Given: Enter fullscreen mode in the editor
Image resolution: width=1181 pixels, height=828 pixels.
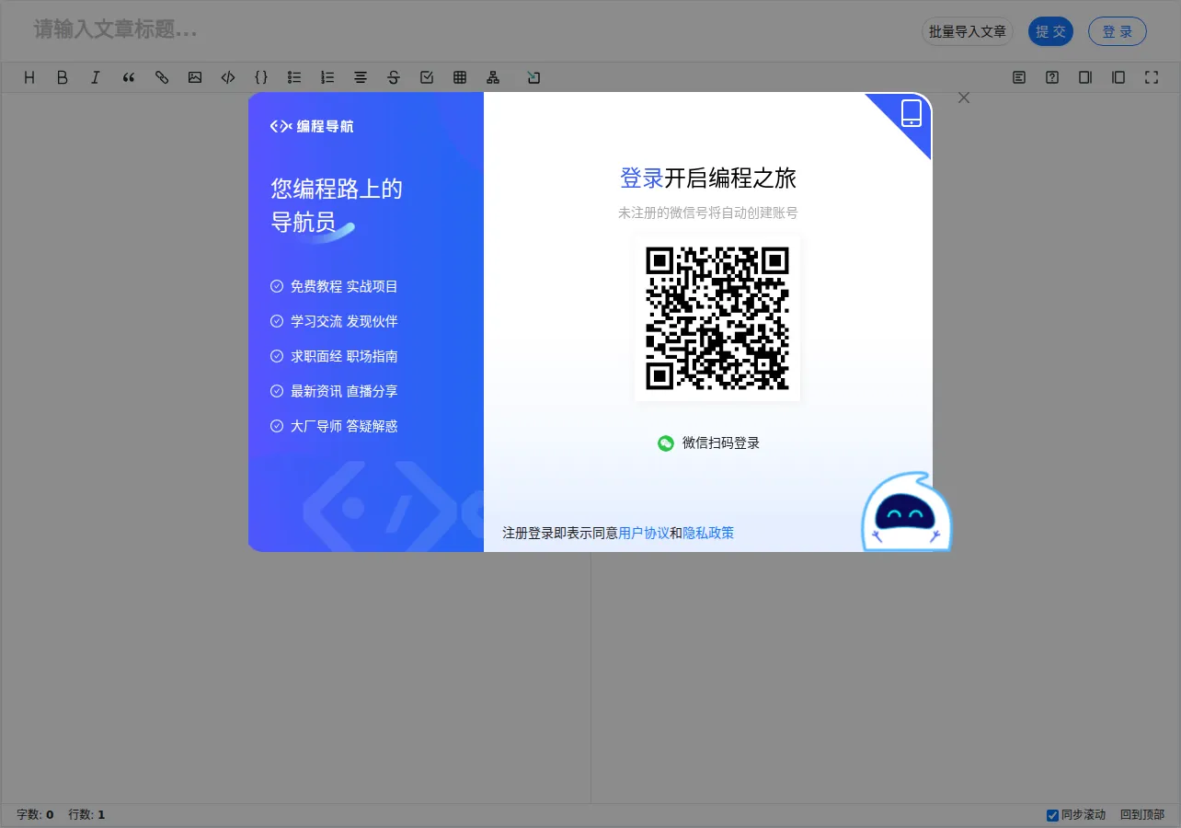Looking at the screenshot, I should [1152, 77].
